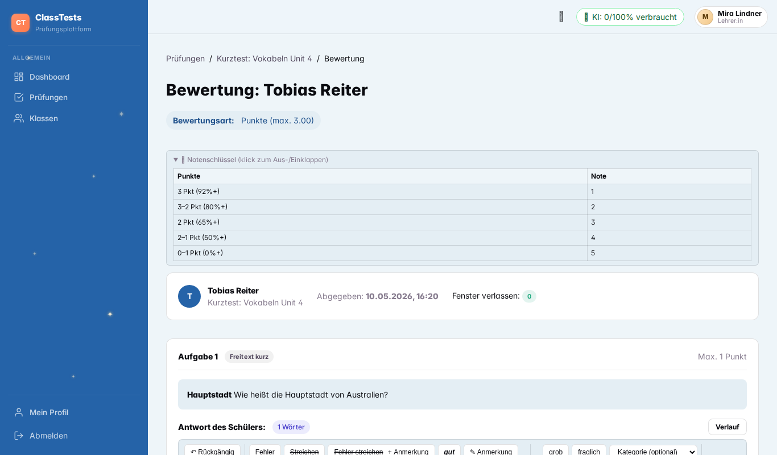Click the Klassen people icon
777x455 pixels.
(19, 118)
